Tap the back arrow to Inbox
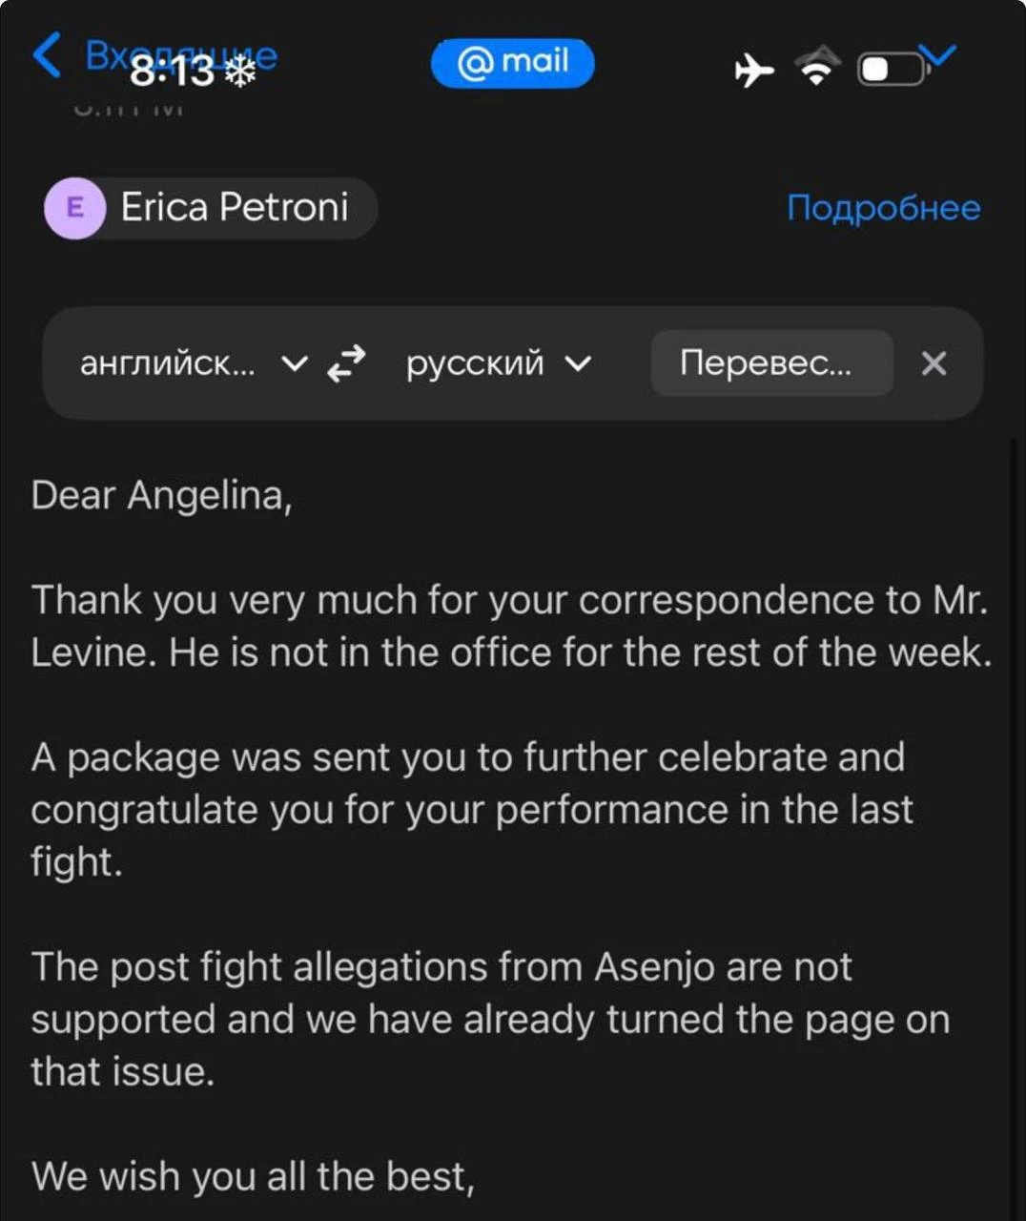 (x=48, y=54)
